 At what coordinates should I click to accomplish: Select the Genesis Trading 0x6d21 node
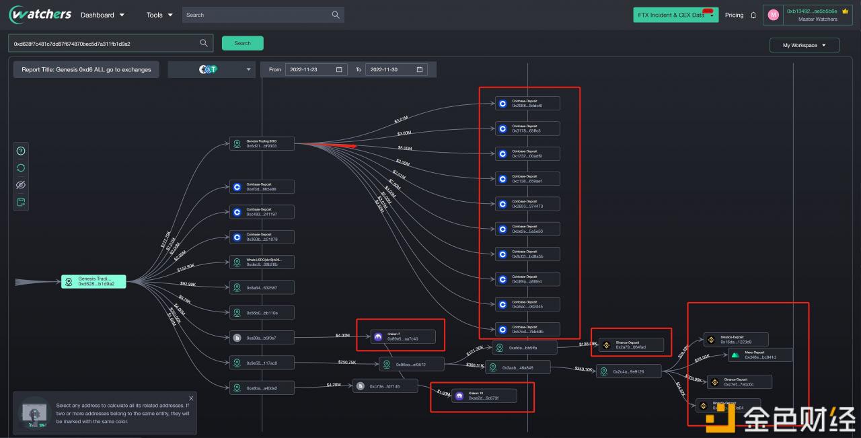[262, 144]
